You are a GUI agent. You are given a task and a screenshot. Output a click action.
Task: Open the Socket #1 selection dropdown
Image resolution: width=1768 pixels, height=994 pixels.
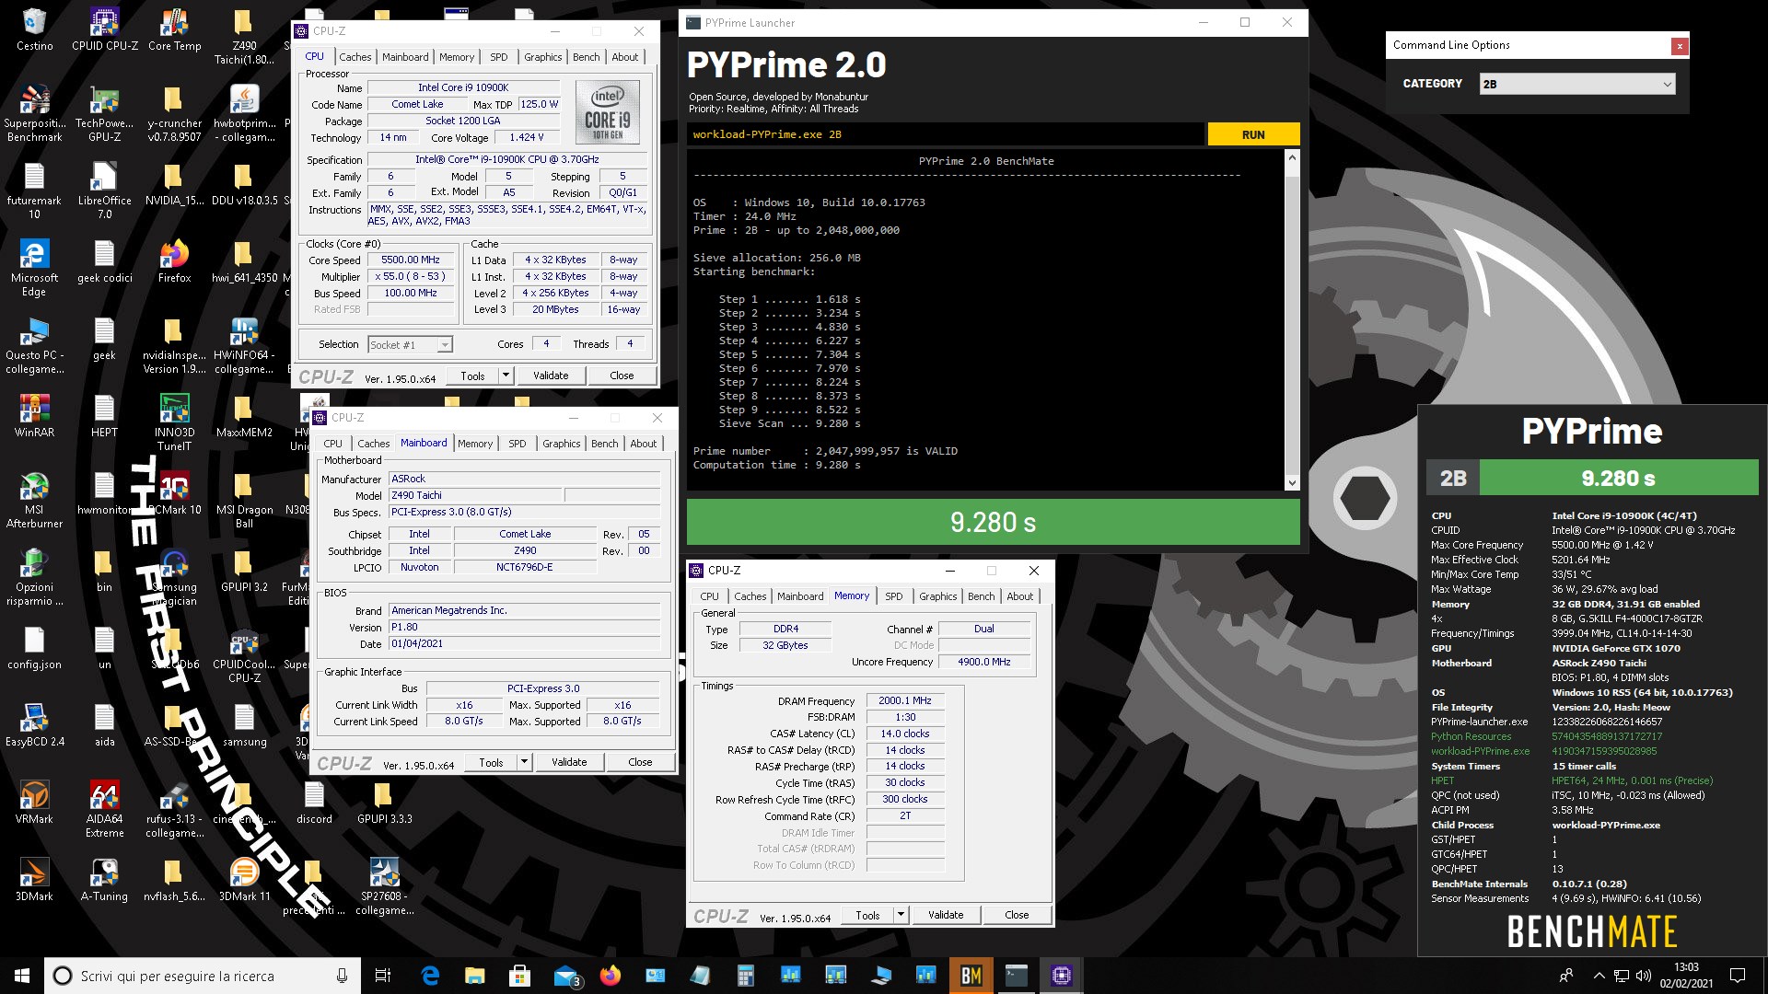coord(410,344)
